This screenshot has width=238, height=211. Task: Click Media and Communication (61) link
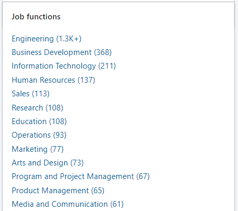coord(68,204)
